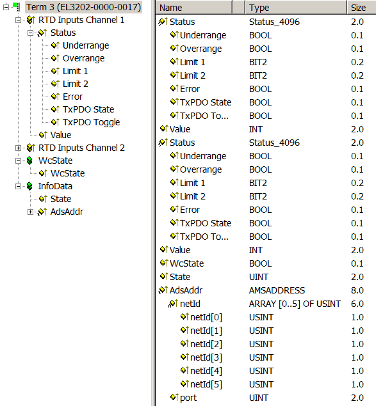The width and height of the screenshot is (376, 406).
Task: Sort by the Name column header
Action: coord(194,8)
